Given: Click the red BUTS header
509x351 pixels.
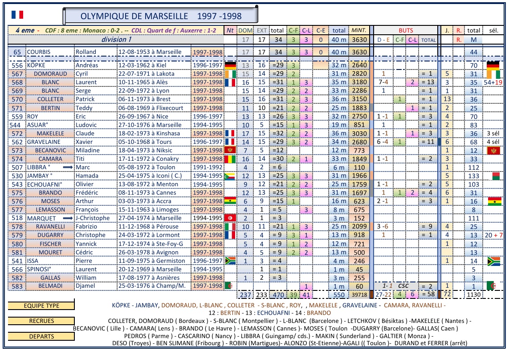Looking at the screenshot, I should click(x=405, y=31).
